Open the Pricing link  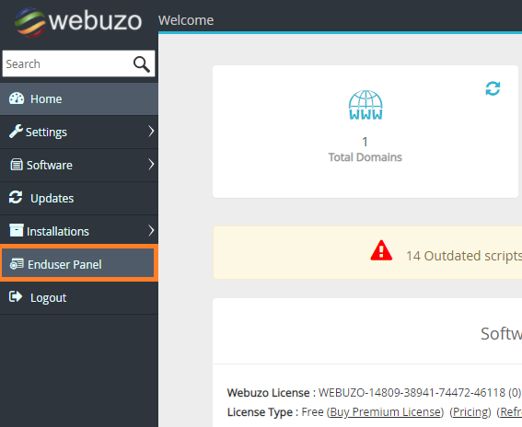coord(470,412)
